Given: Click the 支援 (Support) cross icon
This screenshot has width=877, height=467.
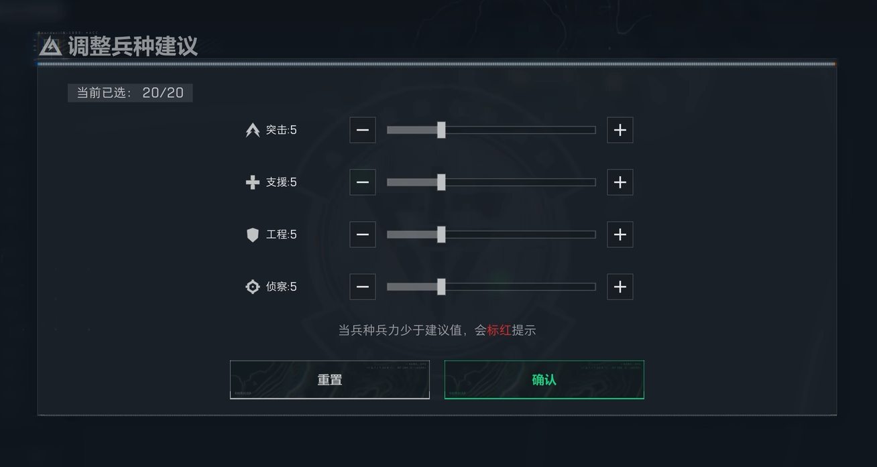Looking at the screenshot, I should 253,182.
